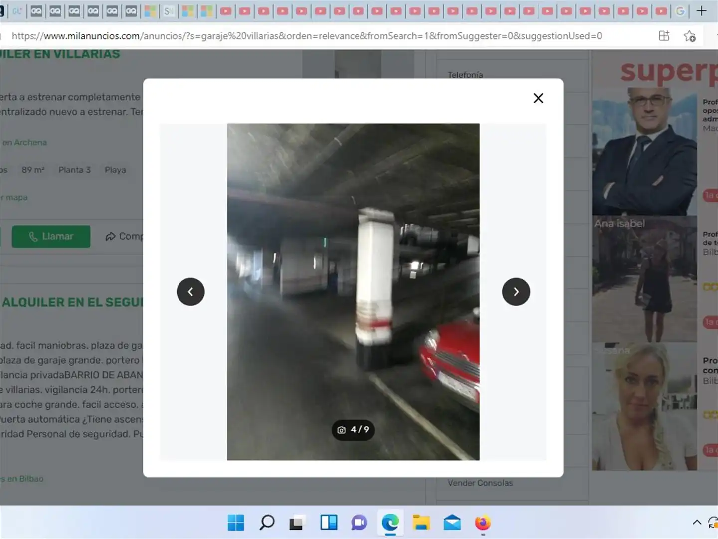The height and width of the screenshot is (539, 718).
Task: Open Windows taskbar Search
Action: pyautogui.click(x=267, y=523)
